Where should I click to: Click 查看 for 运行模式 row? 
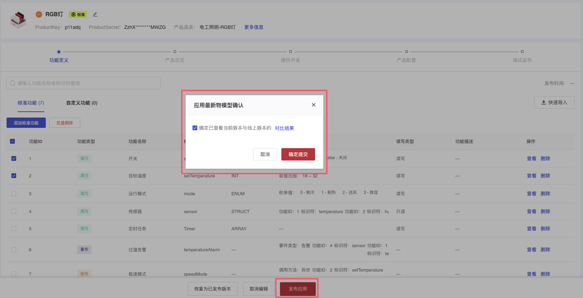click(531, 194)
